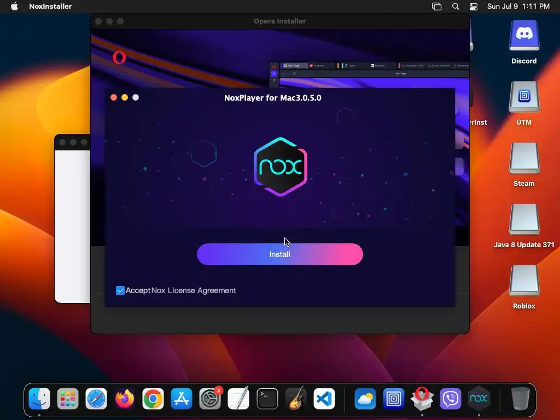Open the Nox License Agreement link
The width and height of the screenshot is (560, 420).
[x=194, y=290]
